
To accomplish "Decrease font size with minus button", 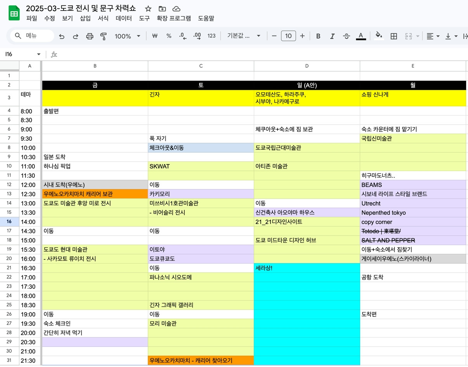I will (x=274, y=36).
